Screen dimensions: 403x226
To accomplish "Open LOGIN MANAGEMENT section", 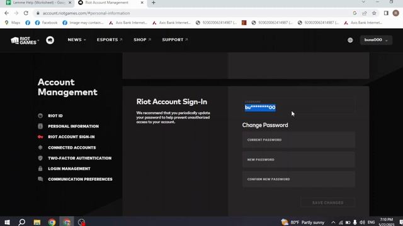I will (x=69, y=169).
